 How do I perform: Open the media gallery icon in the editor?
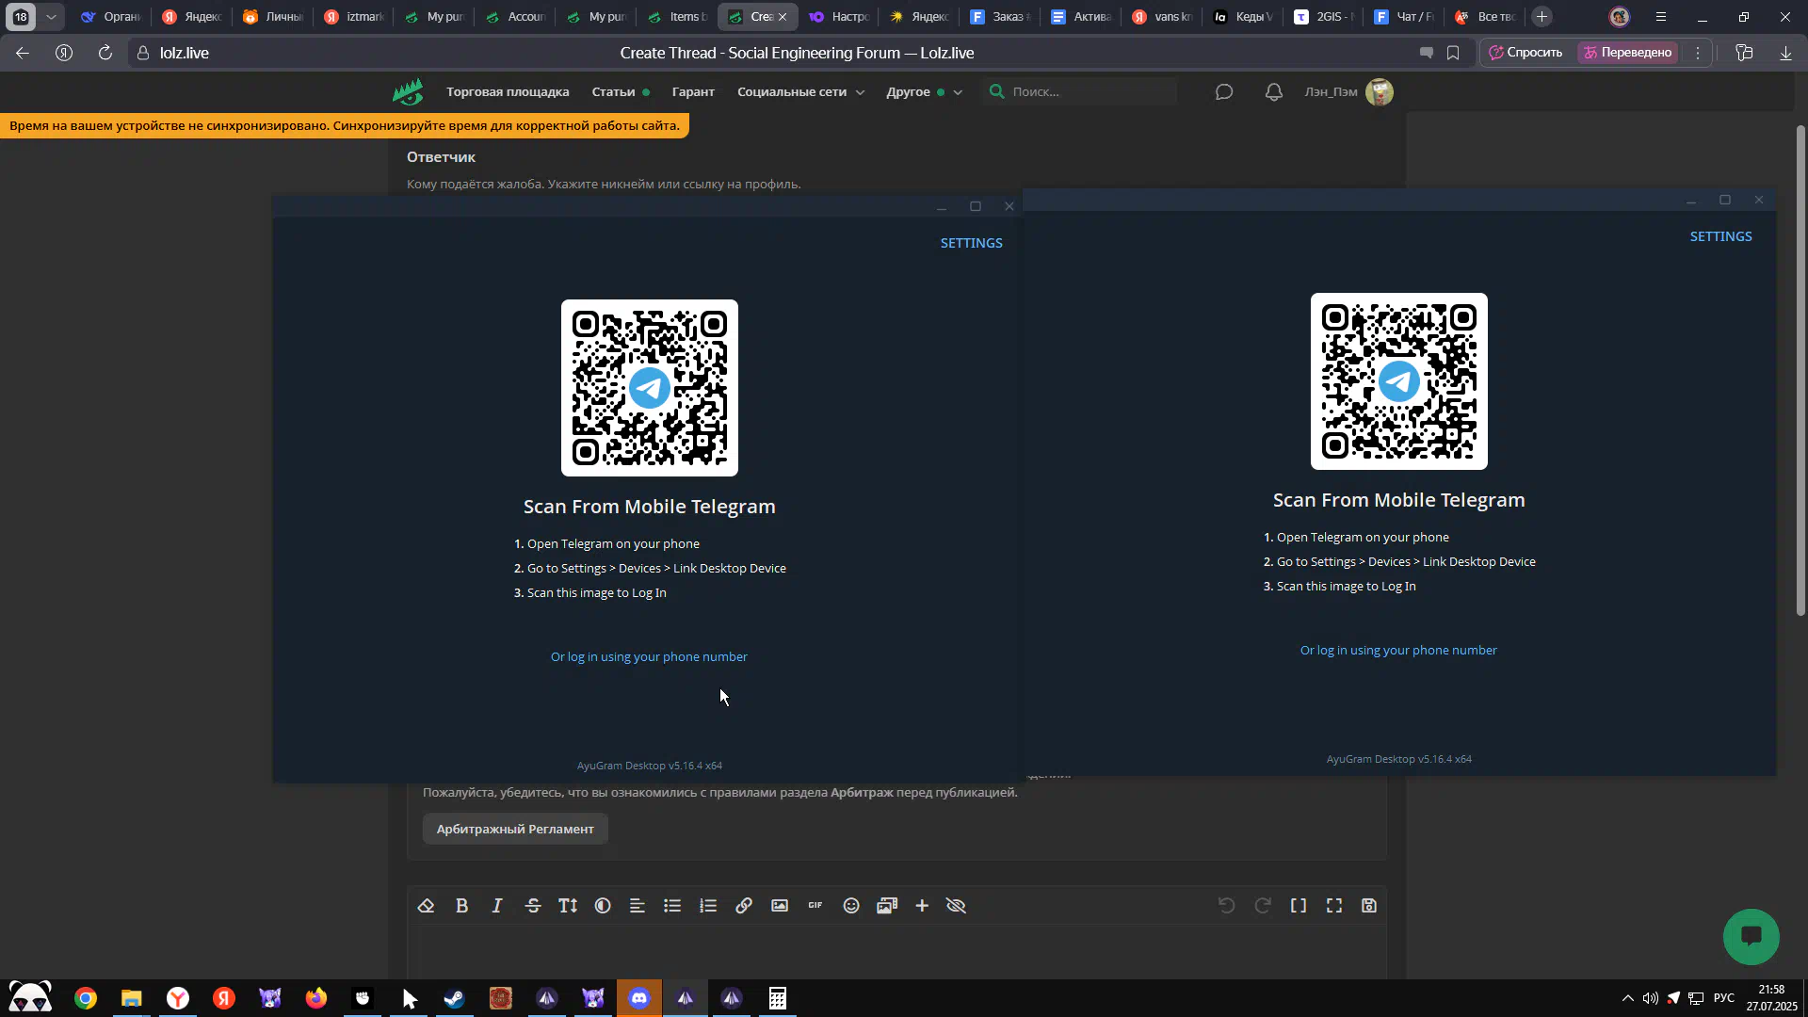click(x=887, y=906)
